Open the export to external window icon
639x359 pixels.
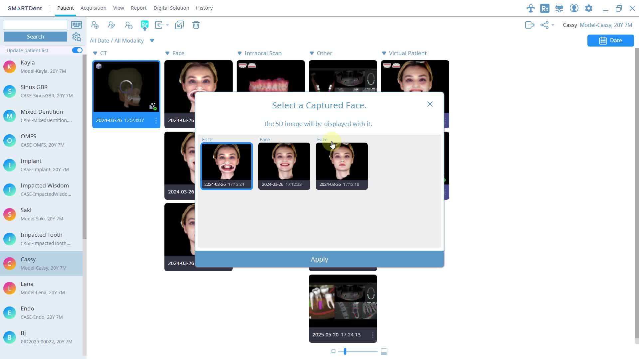click(x=179, y=25)
